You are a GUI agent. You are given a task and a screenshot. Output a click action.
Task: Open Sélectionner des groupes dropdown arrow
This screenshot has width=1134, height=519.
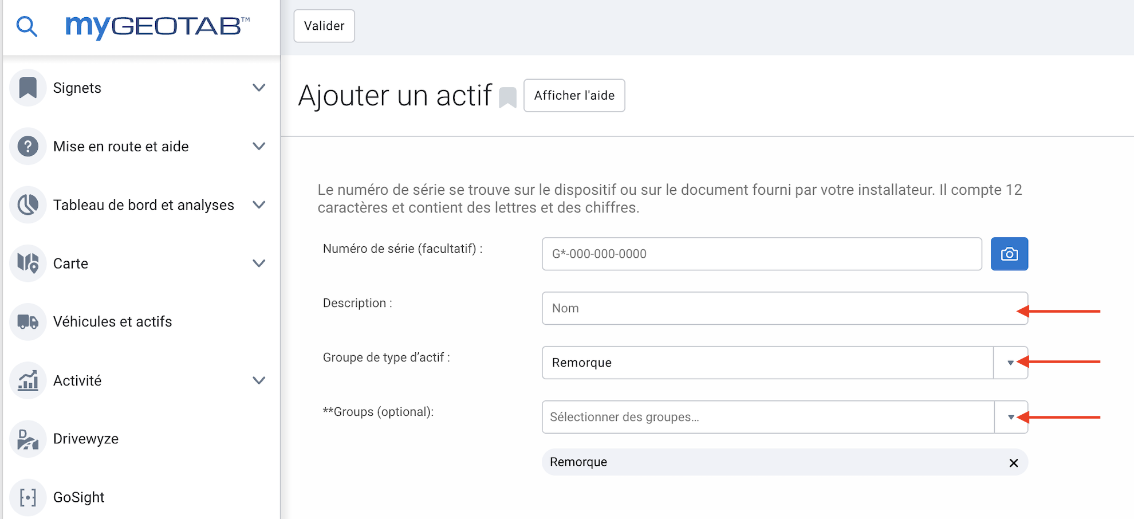pos(1011,417)
